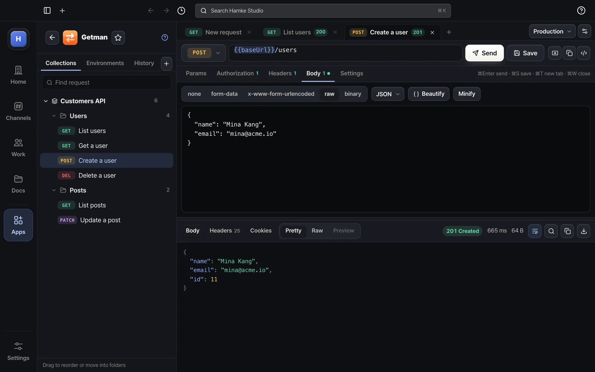Open the Production environment dropdown
The image size is (595, 372).
[x=552, y=31]
